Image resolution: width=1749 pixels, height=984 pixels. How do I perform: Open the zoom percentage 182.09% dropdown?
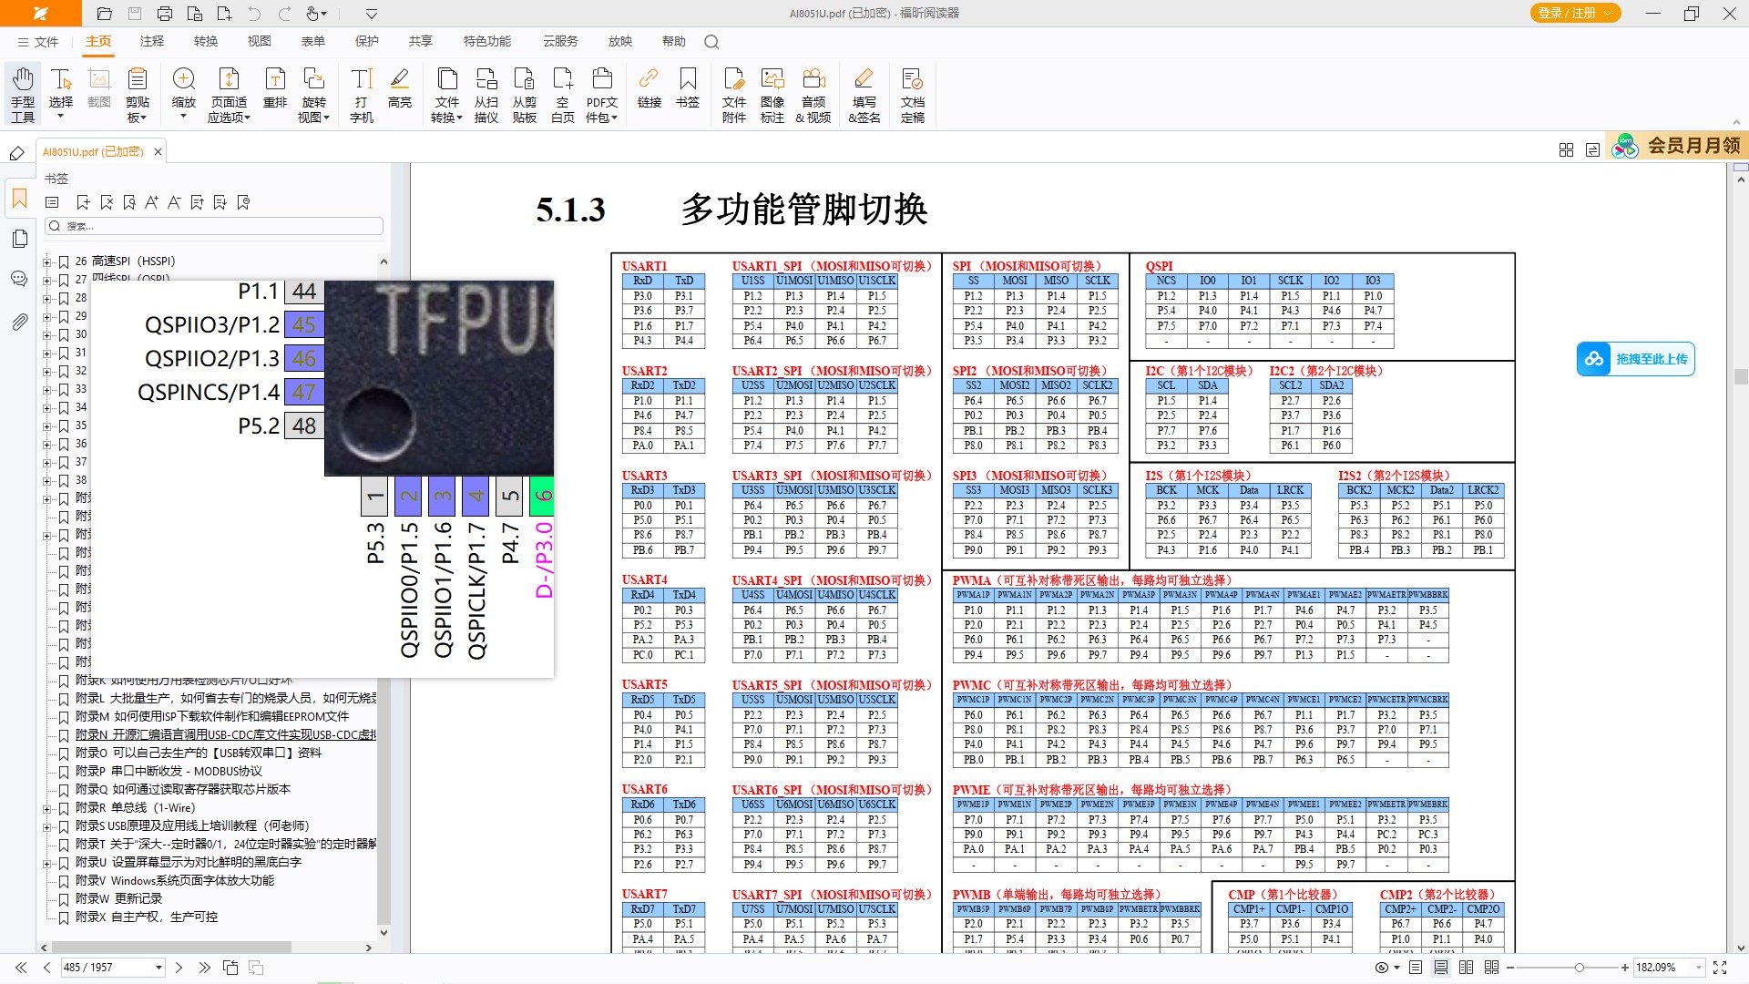click(1699, 968)
